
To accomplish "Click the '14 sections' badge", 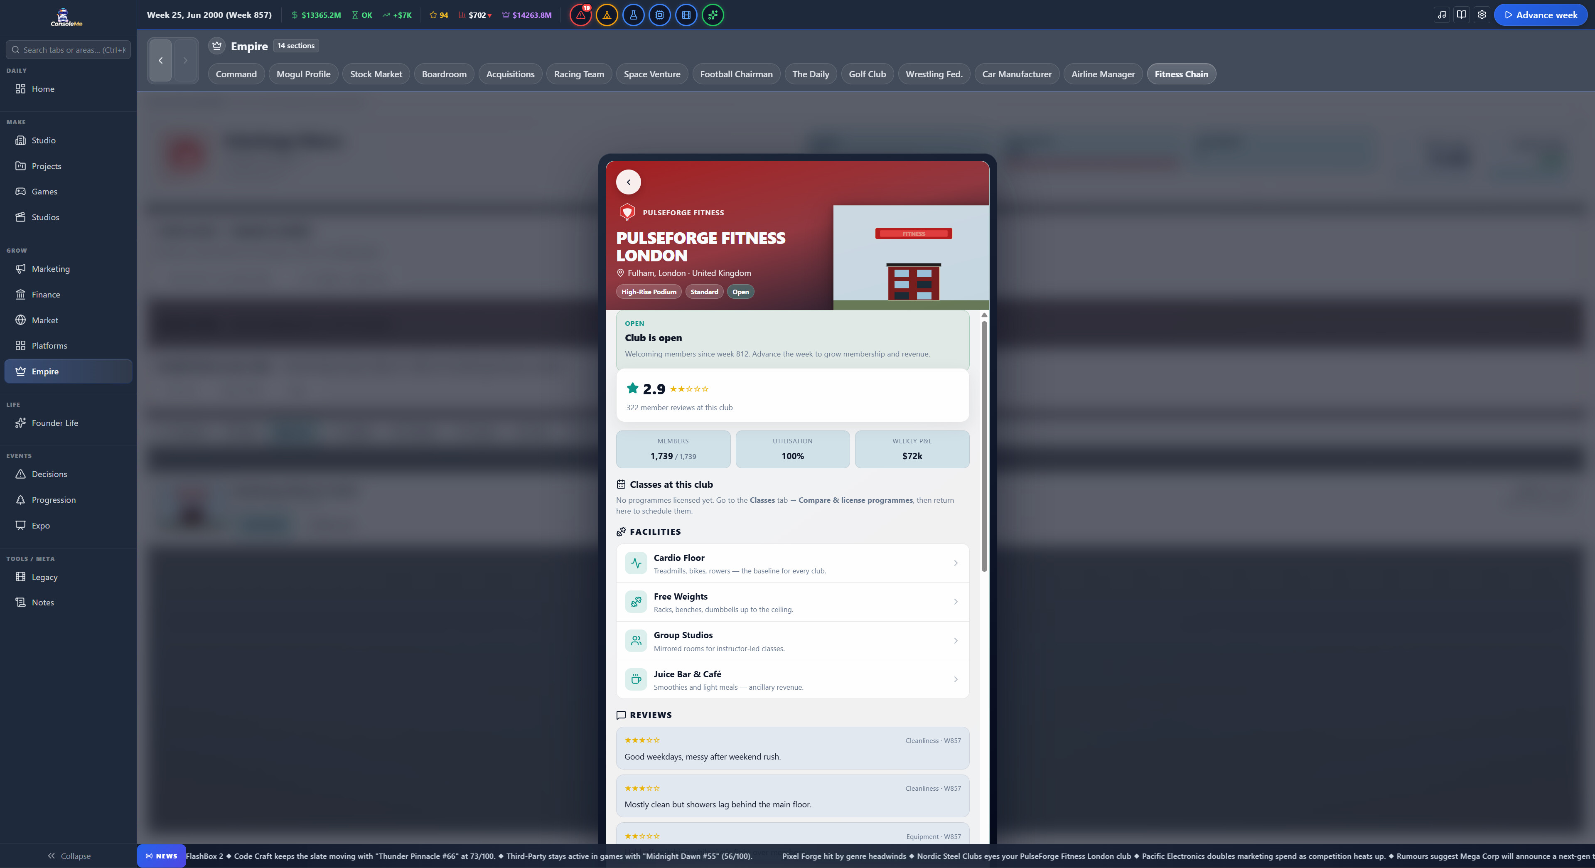I will coord(296,46).
